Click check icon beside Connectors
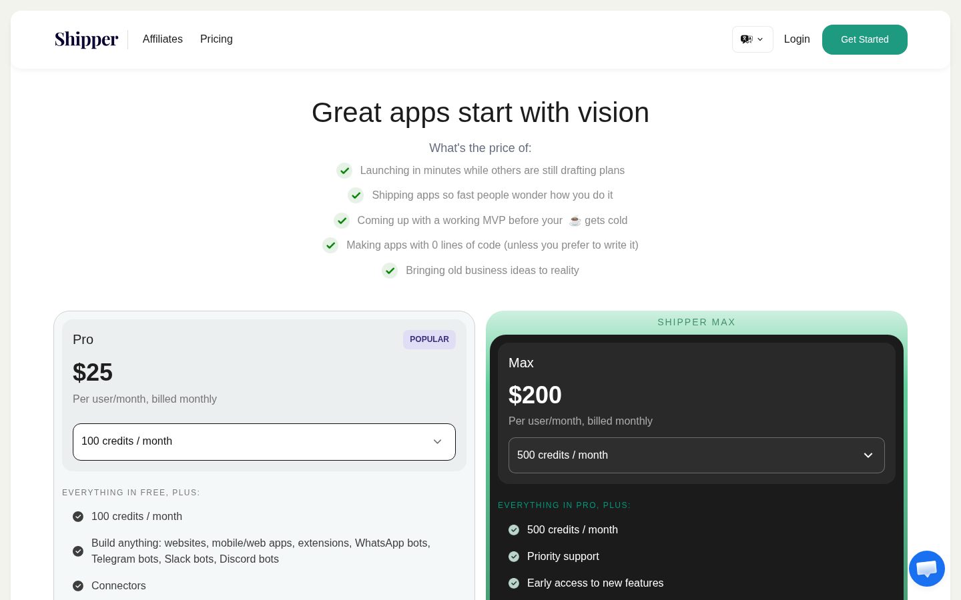Viewport: 961px width, 600px height. (78, 586)
